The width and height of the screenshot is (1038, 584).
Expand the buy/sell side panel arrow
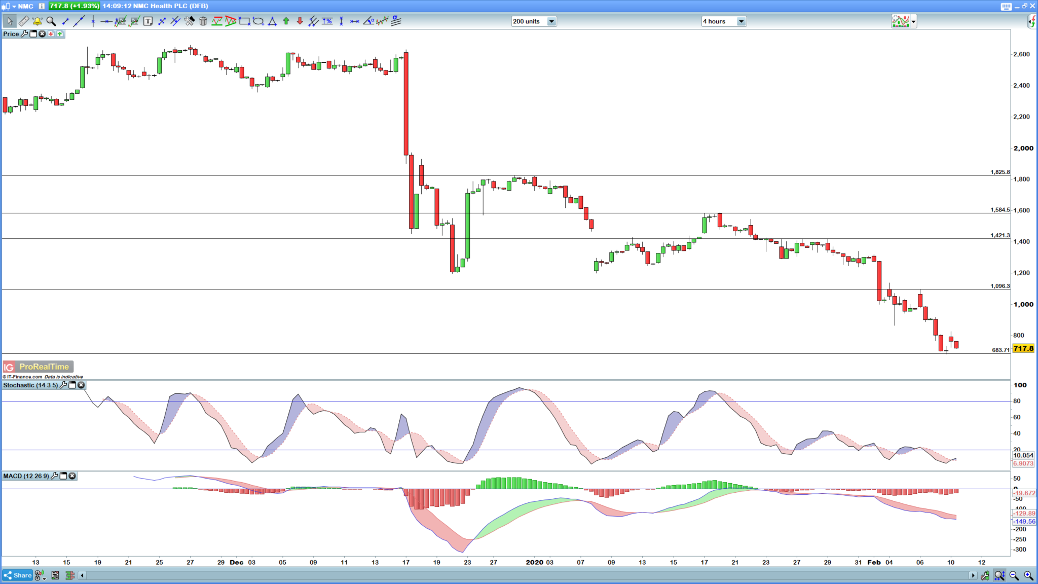pyautogui.click(x=1032, y=21)
